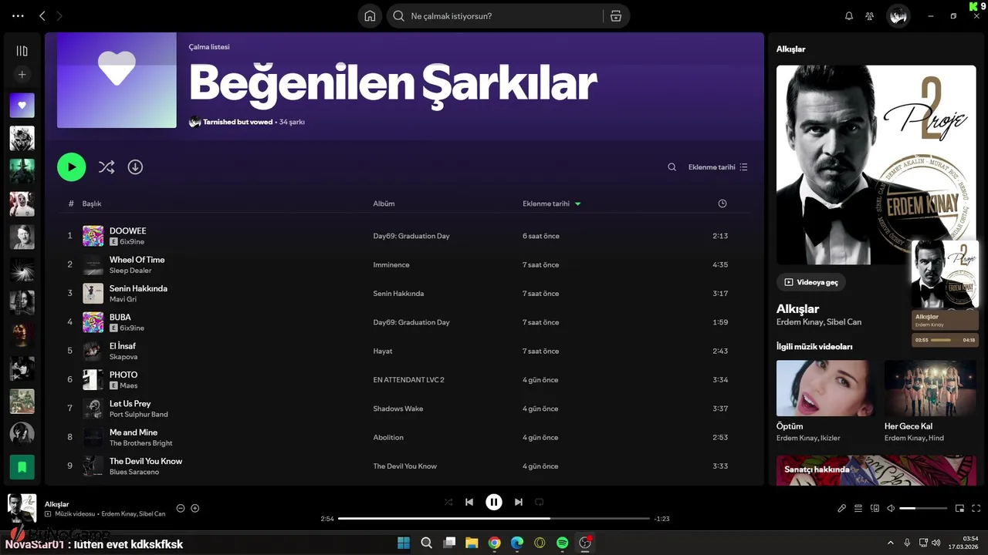Select the song Senin Hakkında
Screen dimensions: 988x555
[x=138, y=288]
